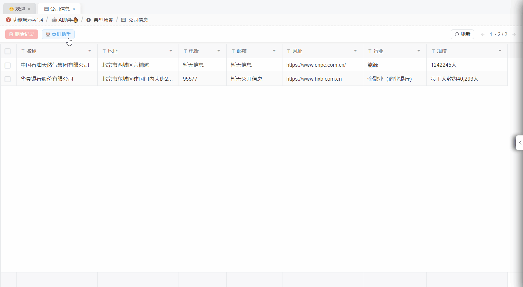Click URL https://www.hxb.com.cn
523x287 pixels.
[x=314, y=79]
